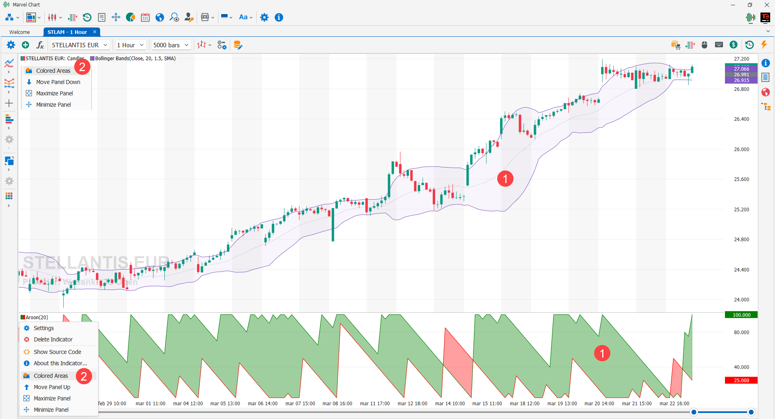
Task: Click the workspace layout icon
Action: [x=31, y=17]
